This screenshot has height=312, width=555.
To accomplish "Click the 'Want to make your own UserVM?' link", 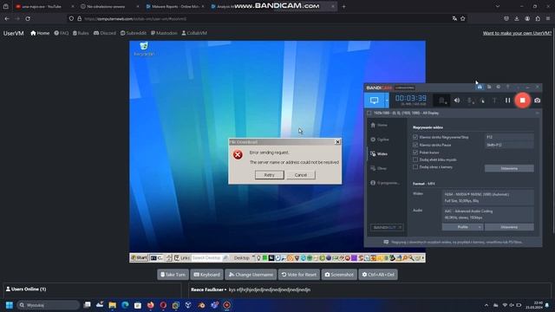I will coord(517,33).
